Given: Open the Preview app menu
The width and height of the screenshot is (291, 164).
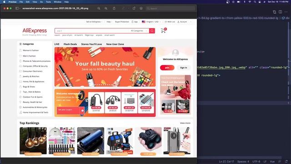Looking at the screenshot, I should coord(12,2).
